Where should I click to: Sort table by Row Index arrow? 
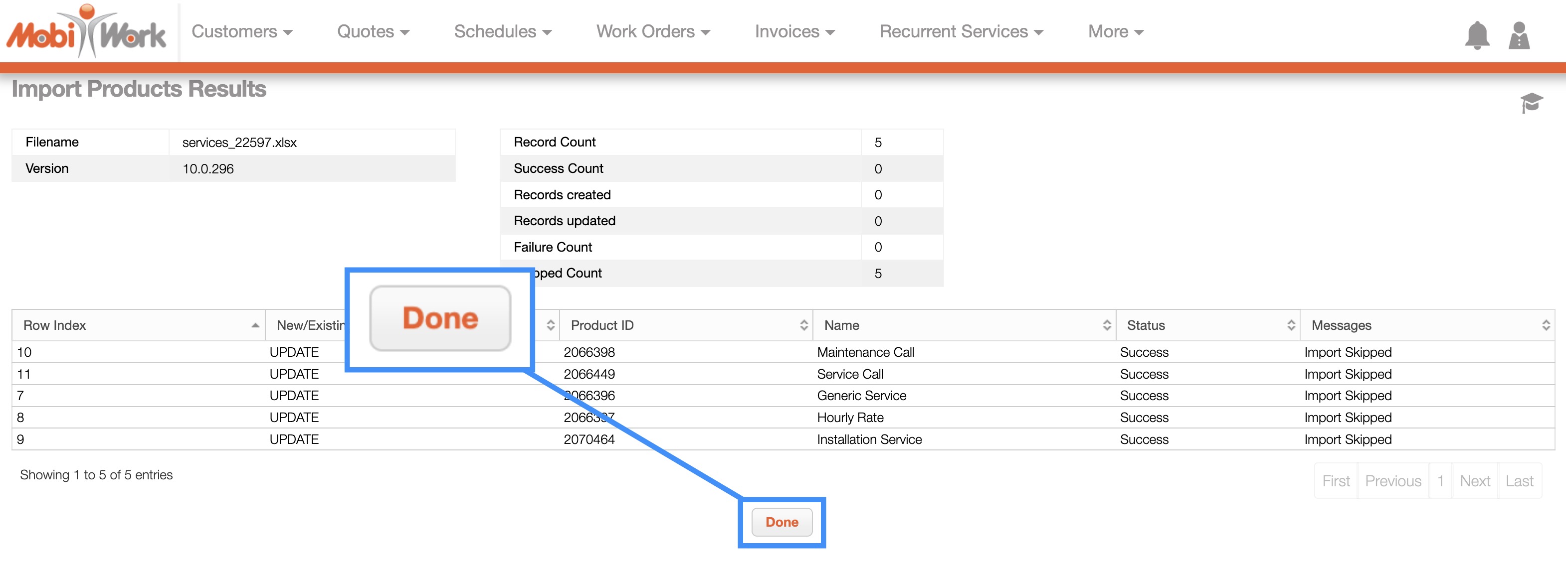[x=255, y=325]
